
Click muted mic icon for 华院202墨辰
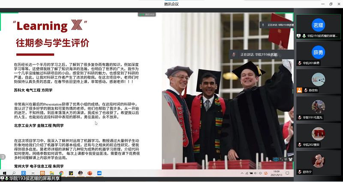[299, 145]
